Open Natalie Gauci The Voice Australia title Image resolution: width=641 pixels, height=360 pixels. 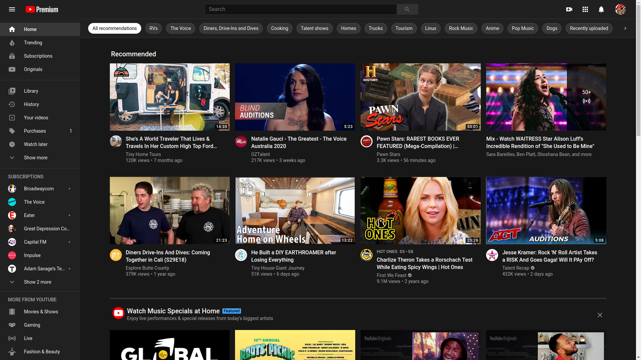click(299, 143)
